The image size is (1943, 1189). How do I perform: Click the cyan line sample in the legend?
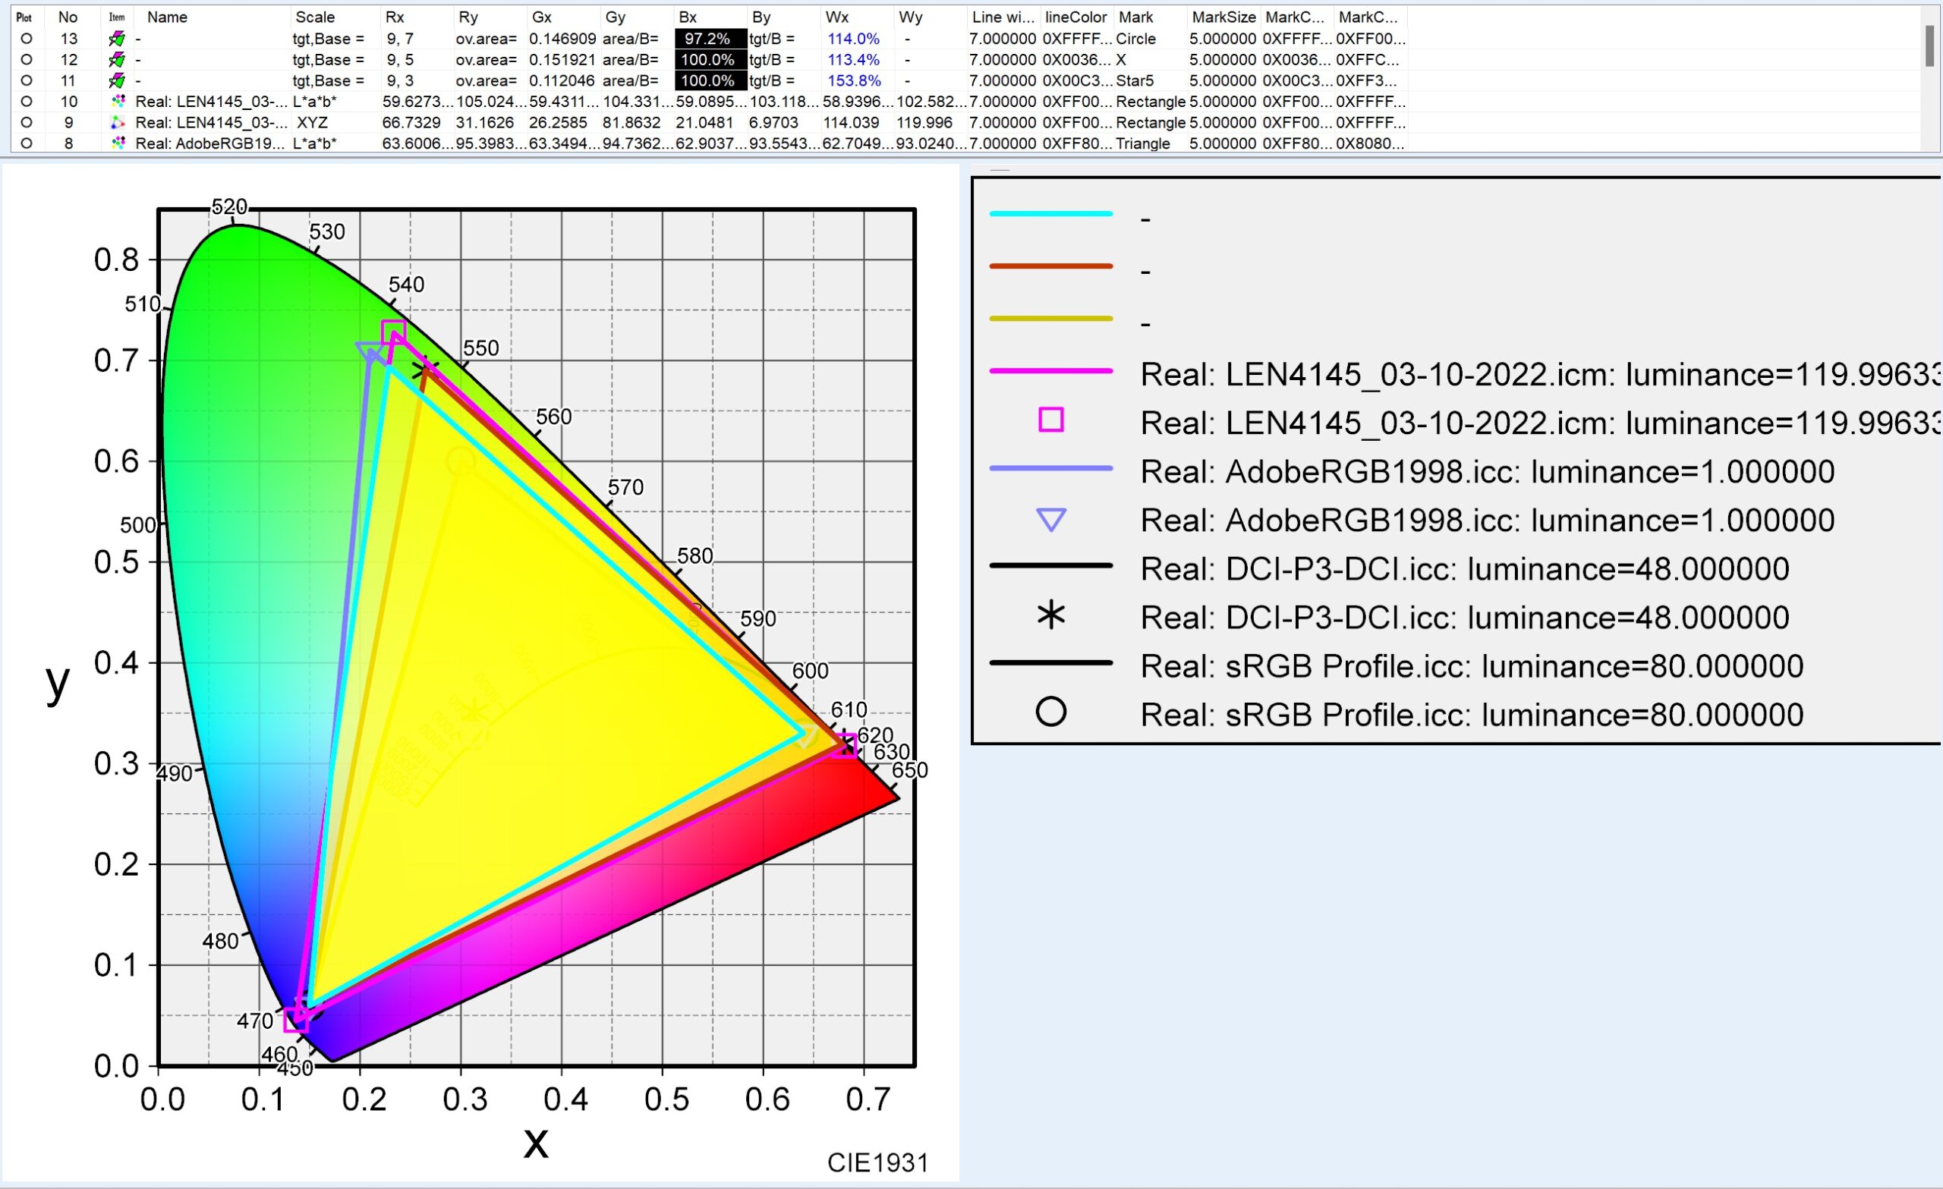(1050, 214)
